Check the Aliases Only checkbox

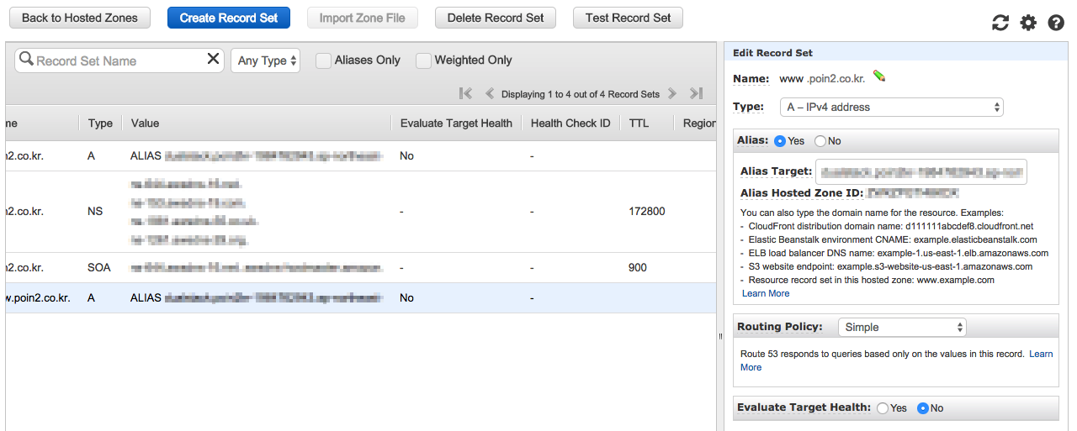(323, 60)
